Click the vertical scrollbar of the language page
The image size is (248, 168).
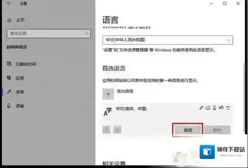click(243, 78)
